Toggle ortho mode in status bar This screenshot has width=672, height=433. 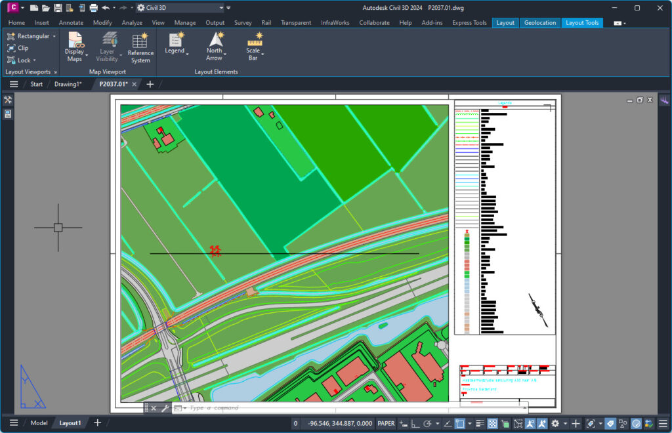pos(415,424)
